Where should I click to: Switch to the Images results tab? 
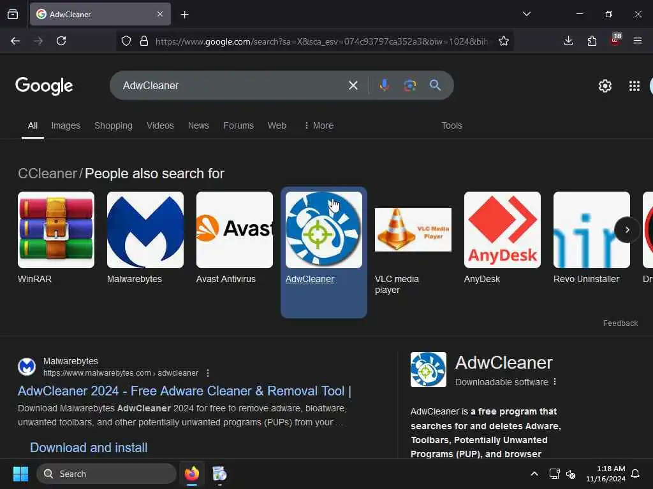point(66,125)
